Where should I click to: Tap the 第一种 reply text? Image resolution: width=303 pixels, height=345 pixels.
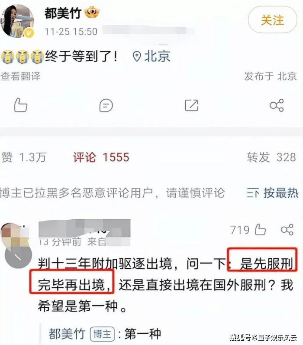click(143, 334)
